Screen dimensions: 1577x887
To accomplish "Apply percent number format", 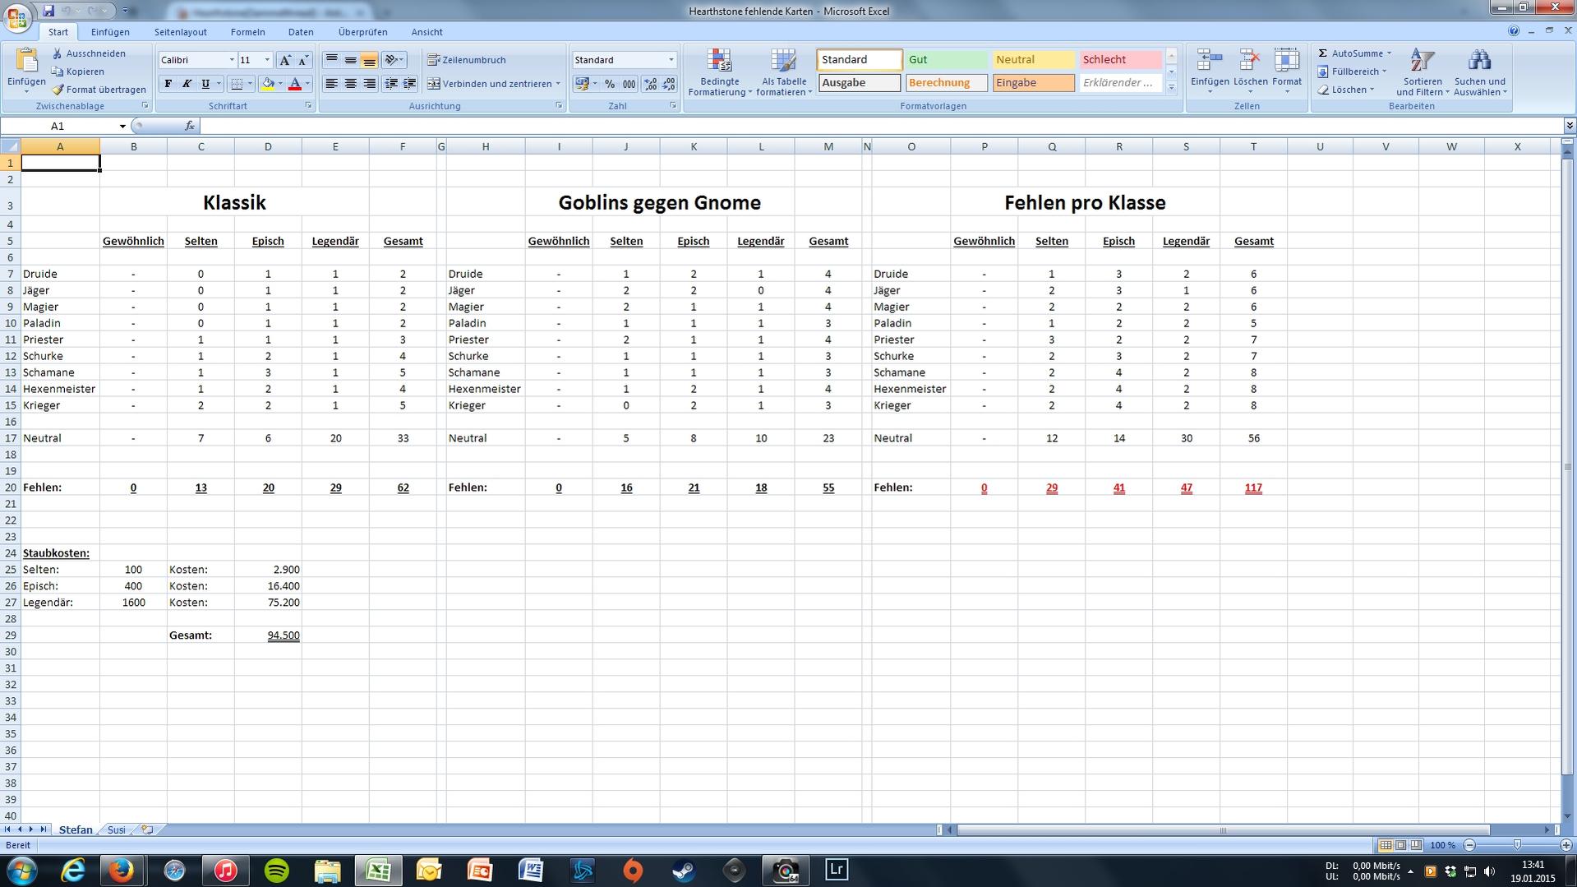I will click(610, 84).
